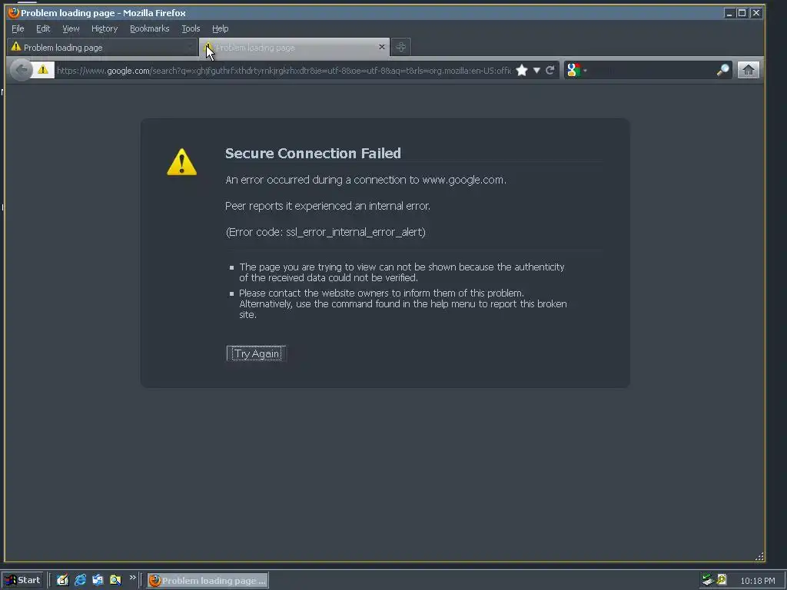Maximize the Firefox window

[742, 13]
